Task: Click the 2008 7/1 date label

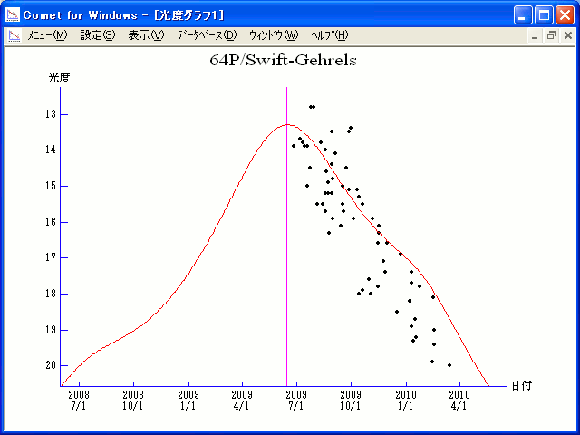Action: pos(79,401)
